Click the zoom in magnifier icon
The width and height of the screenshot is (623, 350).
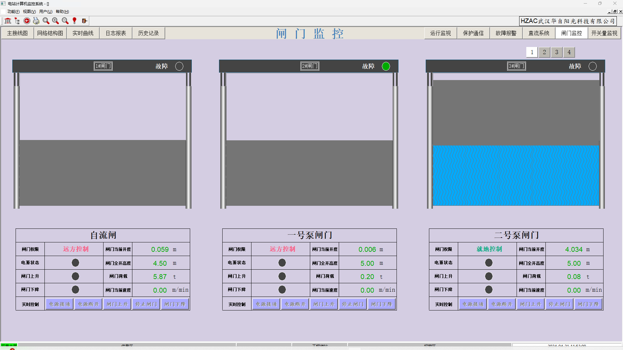pyautogui.click(x=55, y=21)
